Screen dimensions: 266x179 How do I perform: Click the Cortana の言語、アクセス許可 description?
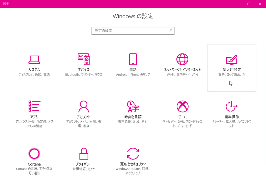click(x=34, y=171)
